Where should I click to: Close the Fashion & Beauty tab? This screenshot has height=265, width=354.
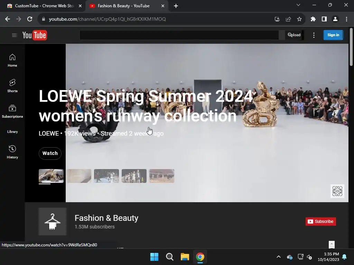(x=163, y=6)
